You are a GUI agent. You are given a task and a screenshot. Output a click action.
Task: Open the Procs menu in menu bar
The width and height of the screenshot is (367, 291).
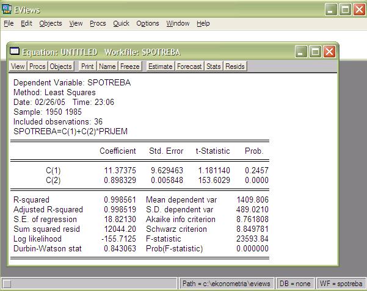coord(98,23)
